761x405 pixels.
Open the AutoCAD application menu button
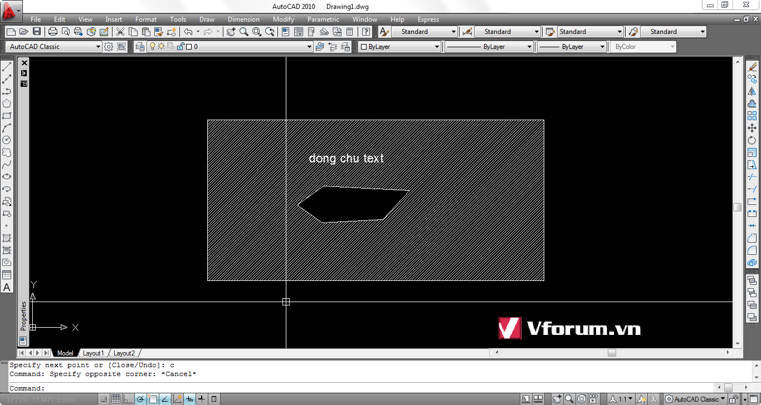11,10
